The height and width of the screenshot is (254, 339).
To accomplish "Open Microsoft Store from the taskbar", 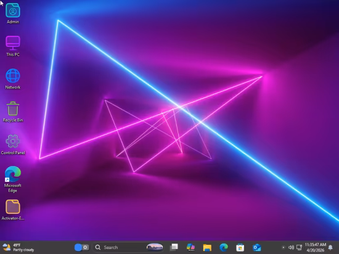I will click(240, 247).
